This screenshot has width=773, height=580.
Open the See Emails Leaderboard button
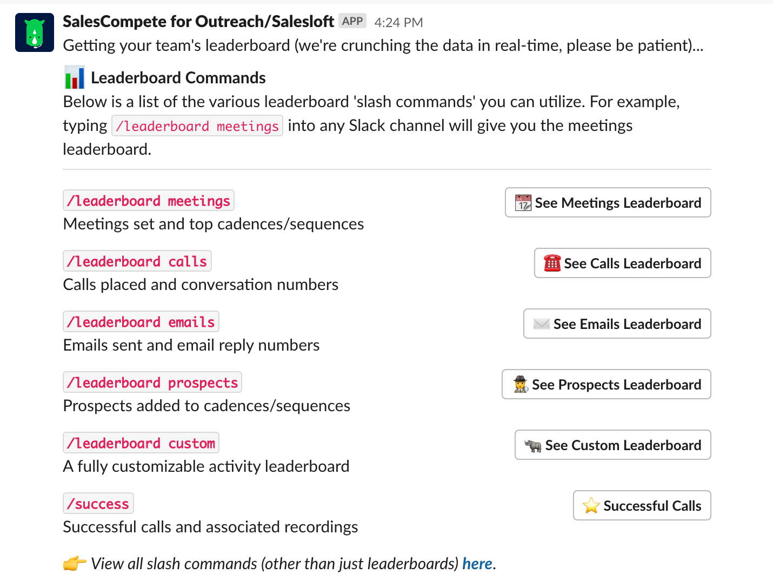tap(617, 324)
